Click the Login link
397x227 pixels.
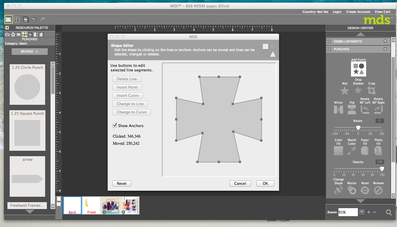tap(337, 12)
